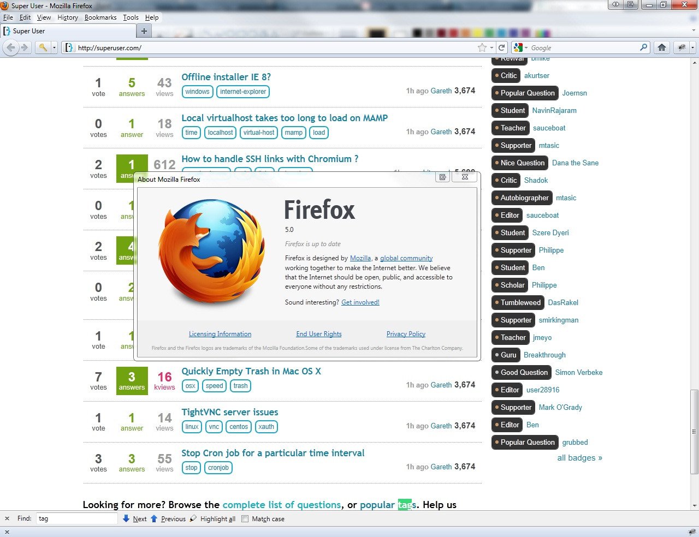Click the Home toolbar icon
699x537 pixels.
[x=662, y=48]
